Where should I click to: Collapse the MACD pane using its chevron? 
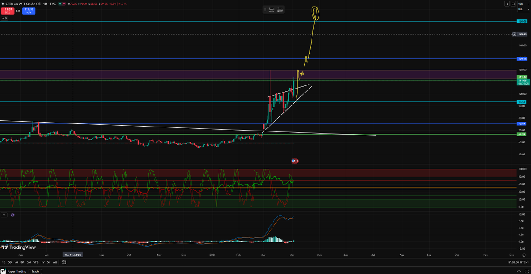coord(4,215)
